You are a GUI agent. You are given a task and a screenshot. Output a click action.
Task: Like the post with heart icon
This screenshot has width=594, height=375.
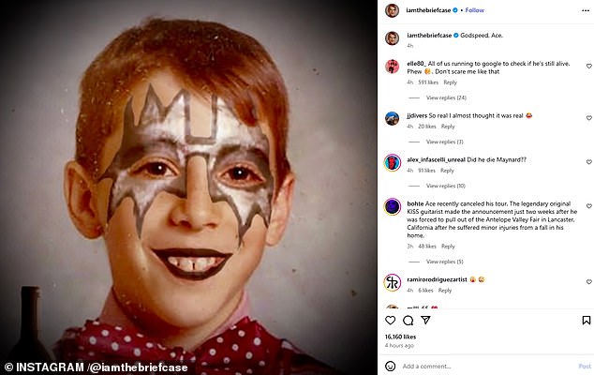tap(391, 320)
